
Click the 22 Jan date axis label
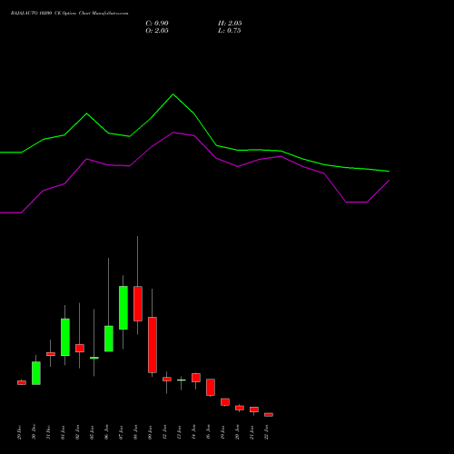(267, 432)
